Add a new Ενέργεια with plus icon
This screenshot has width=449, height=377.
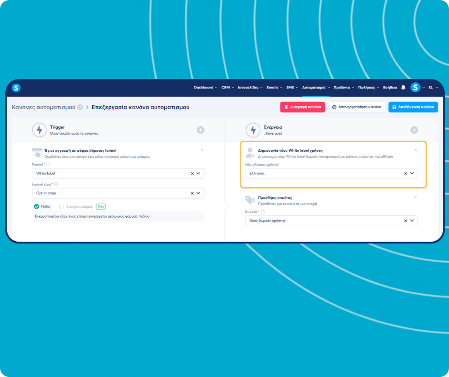tap(414, 130)
